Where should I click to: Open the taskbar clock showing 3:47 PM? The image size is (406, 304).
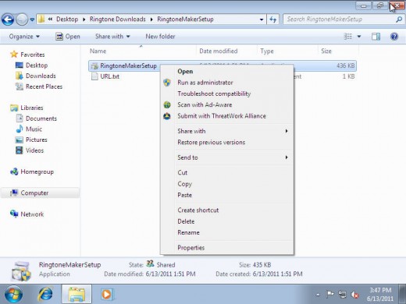380,295
